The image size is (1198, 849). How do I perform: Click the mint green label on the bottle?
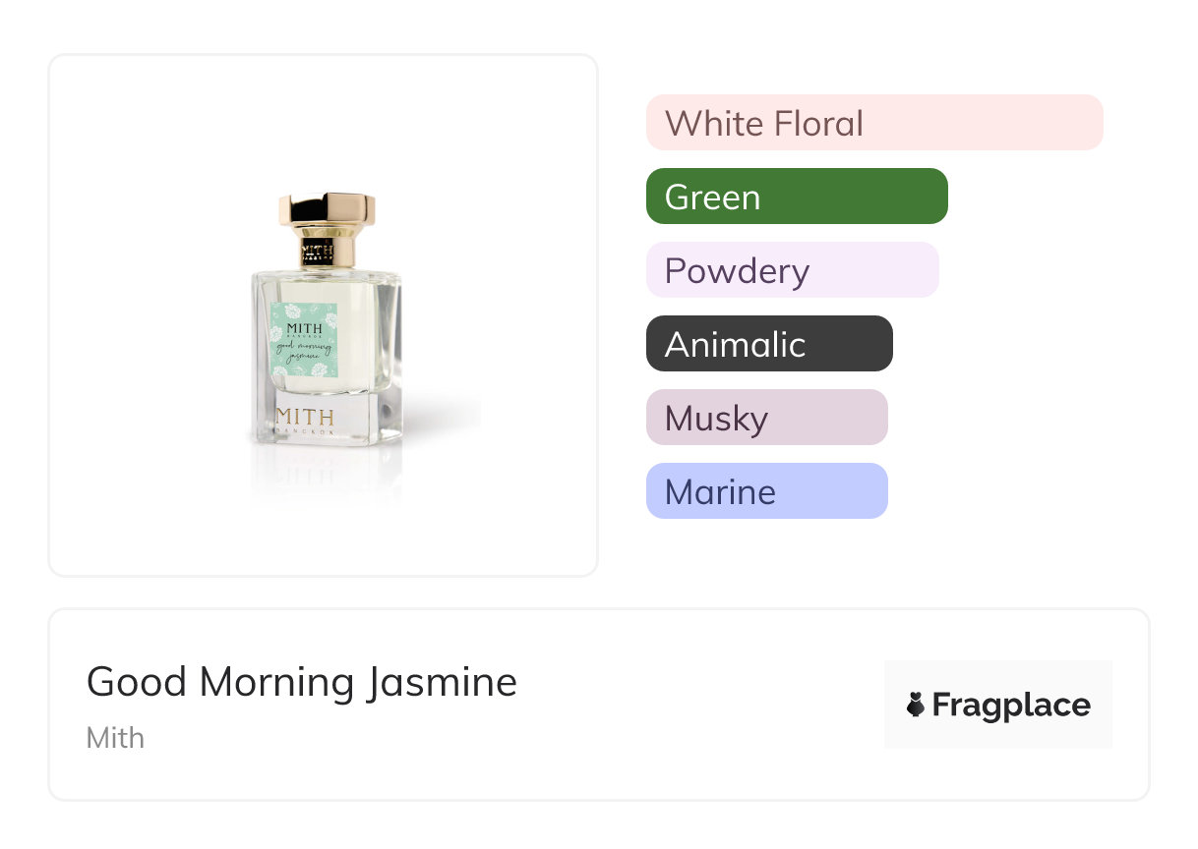pos(304,339)
